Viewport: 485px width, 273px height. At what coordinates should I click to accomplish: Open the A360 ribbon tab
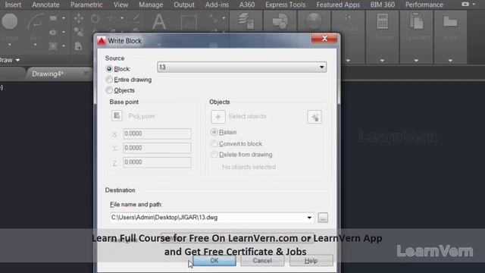(247, 5)
